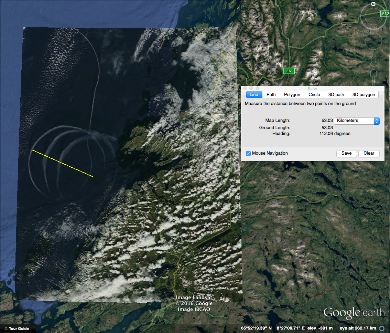Image resolution: width=390 pixels, height=333 pixels.
Task: Open the Circle measurement tab
Action: [x=314, y=94]
